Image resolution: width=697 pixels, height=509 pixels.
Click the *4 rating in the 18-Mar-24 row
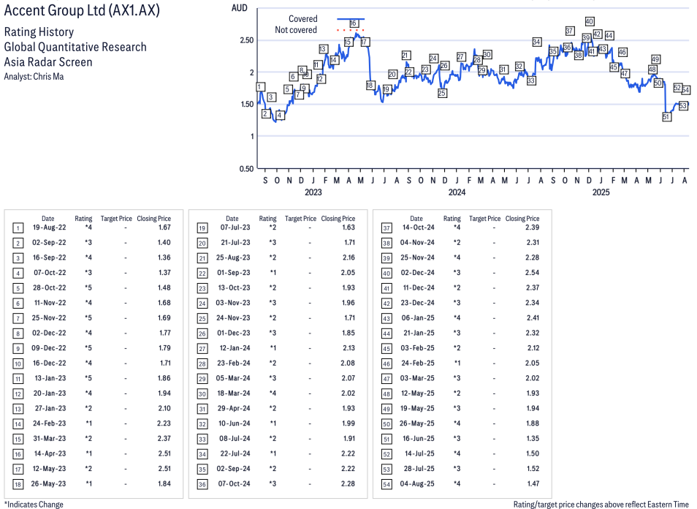273,393
